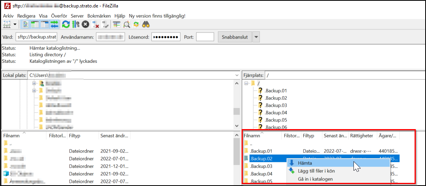This screenshot has height=186, width=426.
Task: Click the disconnect from server icon
Action: tap(95, 24)
